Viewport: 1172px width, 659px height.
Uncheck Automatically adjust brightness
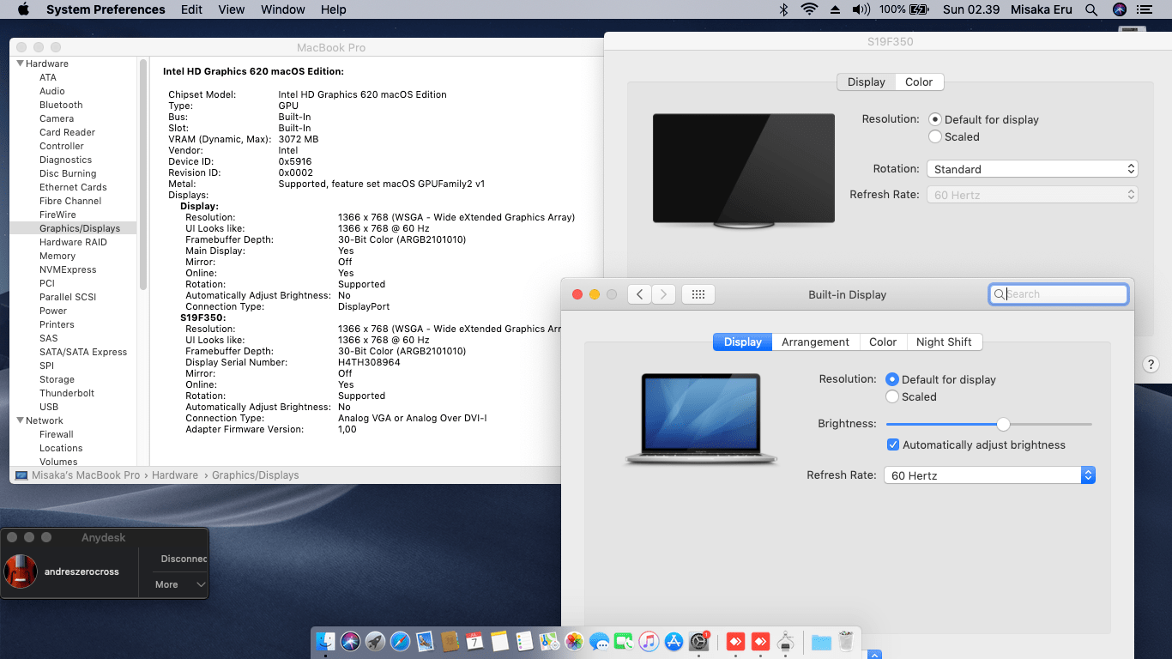point(893,444)
